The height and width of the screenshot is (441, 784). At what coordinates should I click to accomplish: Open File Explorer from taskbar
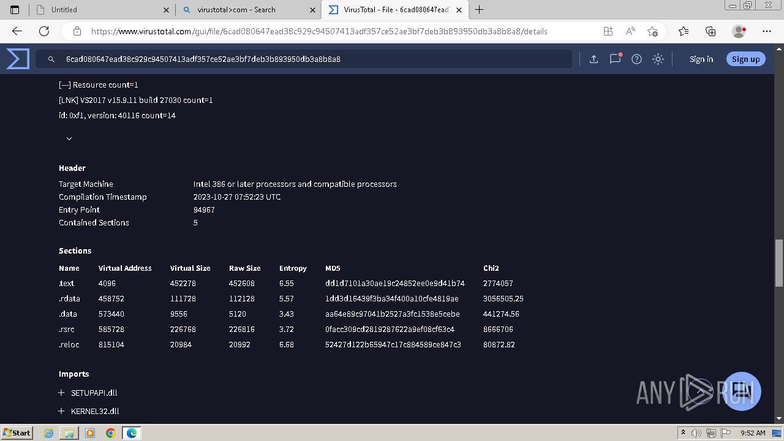pyautogui.click(x=69, y=433)
